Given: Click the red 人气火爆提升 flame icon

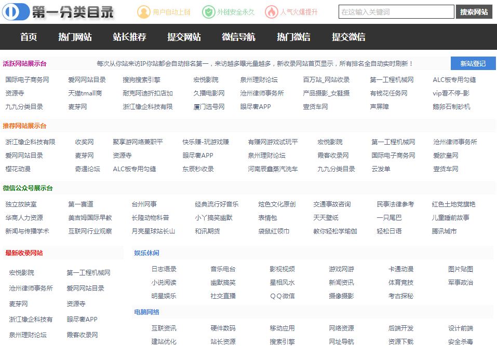Looking at the screenshot, I should coord(273,11).
